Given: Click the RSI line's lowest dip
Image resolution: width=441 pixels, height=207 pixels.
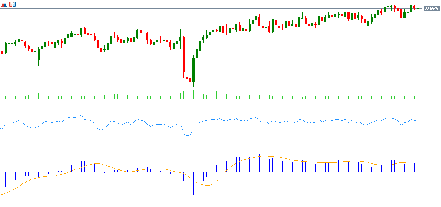Looking at the screenshot, I should tap(189, 136).
